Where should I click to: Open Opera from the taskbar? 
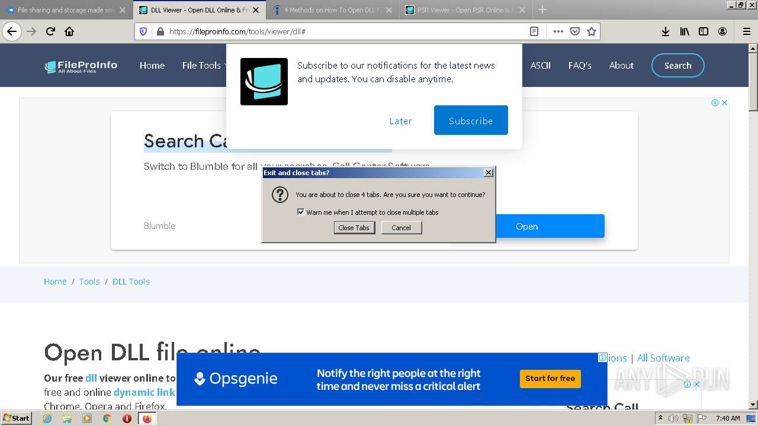click(x=127, y=418)
